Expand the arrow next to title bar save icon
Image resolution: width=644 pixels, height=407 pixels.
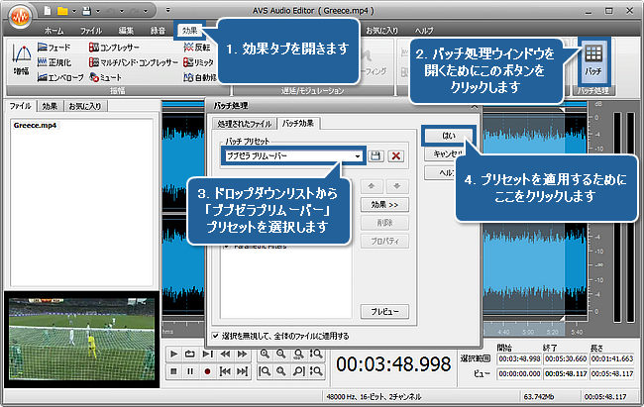98,11
